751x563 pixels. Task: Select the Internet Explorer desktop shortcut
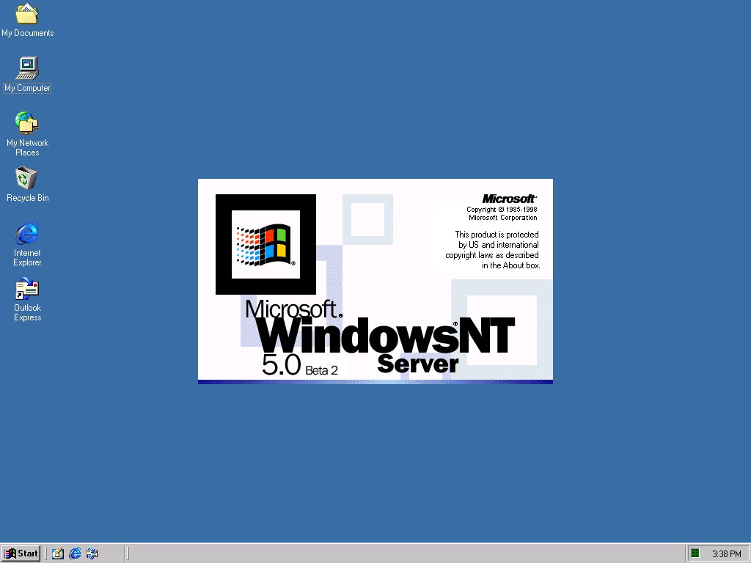tap(27, 244)
